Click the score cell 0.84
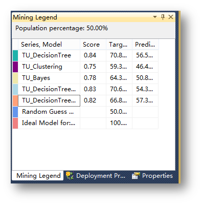The image size is (202, 205). 93,55
